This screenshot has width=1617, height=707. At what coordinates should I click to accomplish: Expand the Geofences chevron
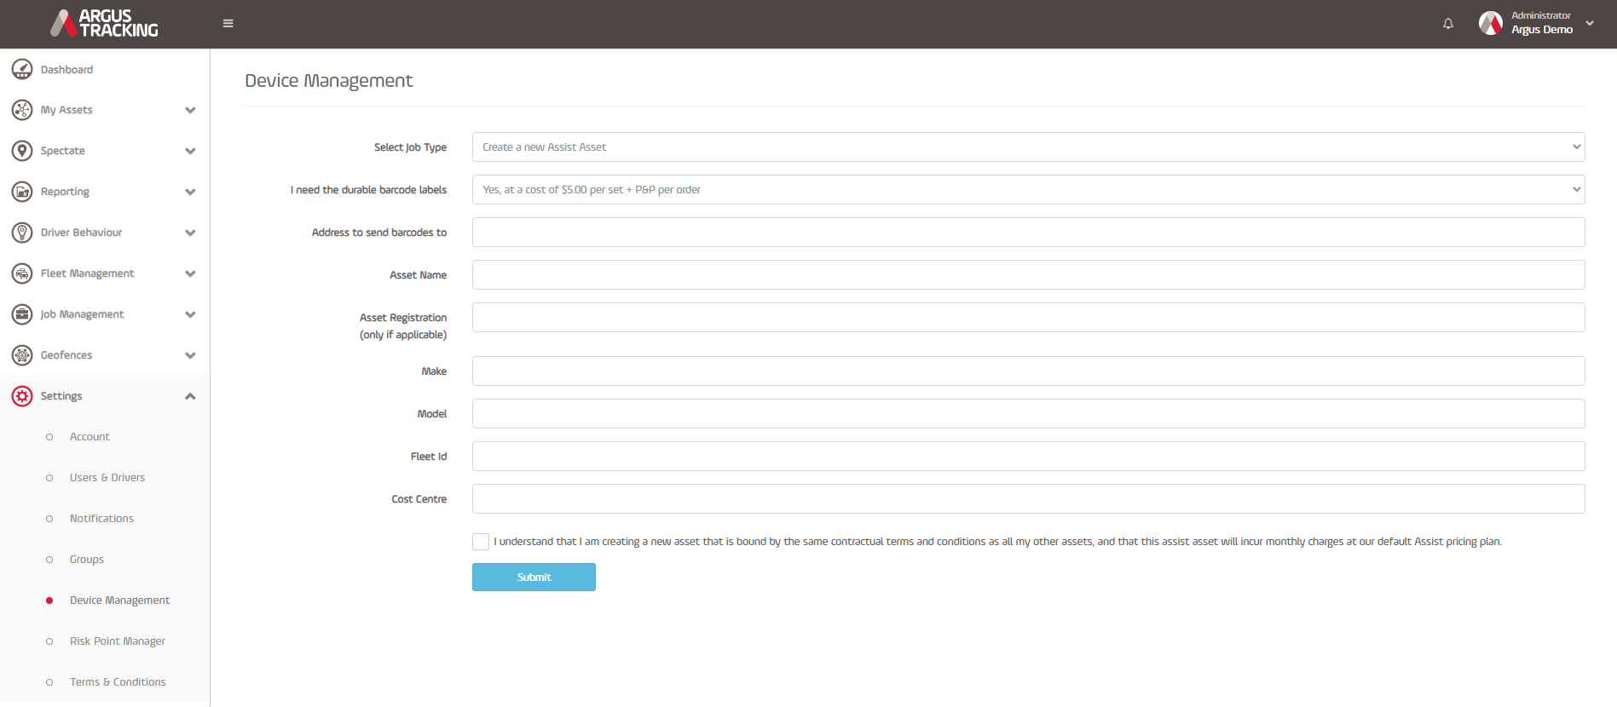(190, 355)
